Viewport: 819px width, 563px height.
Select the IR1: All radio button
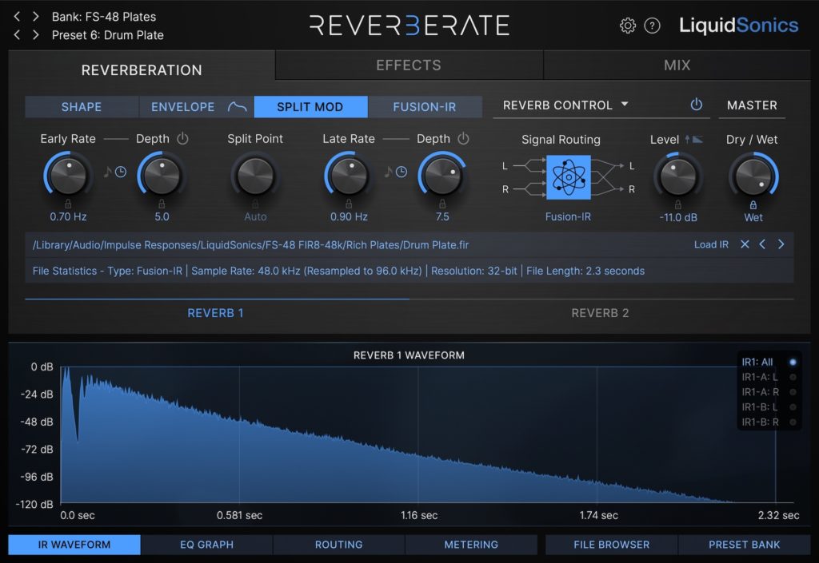793,362
